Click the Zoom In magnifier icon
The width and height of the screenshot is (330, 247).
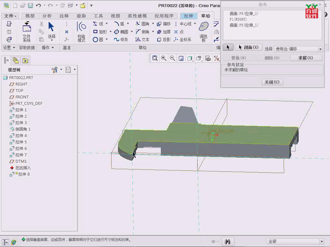163,58
